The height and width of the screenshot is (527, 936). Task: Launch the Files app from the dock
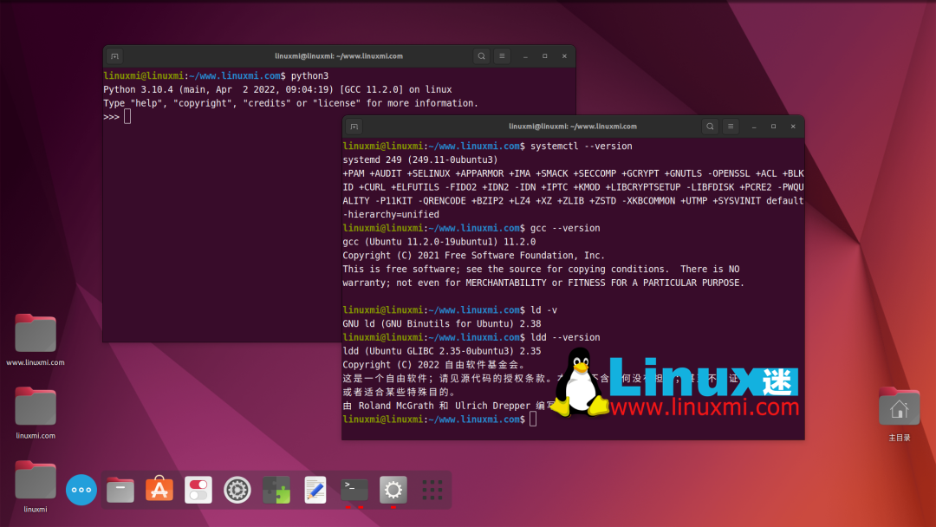point(120,490)
